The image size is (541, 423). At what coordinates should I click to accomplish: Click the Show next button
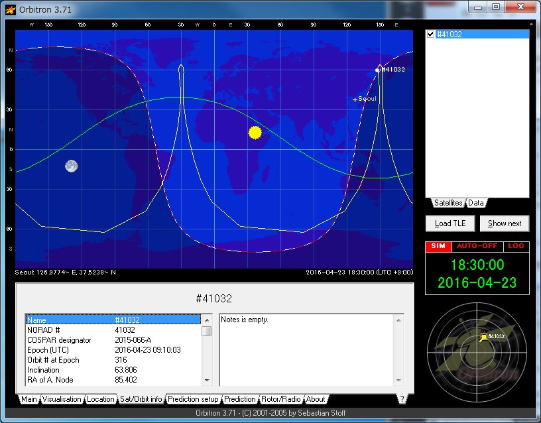[x=505, y=223]
